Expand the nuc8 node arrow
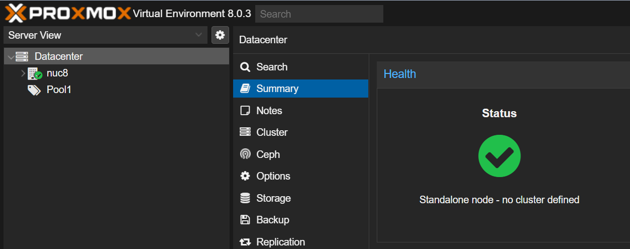The height and width of the screenshot is (249, 630). [x=23, y=73]
